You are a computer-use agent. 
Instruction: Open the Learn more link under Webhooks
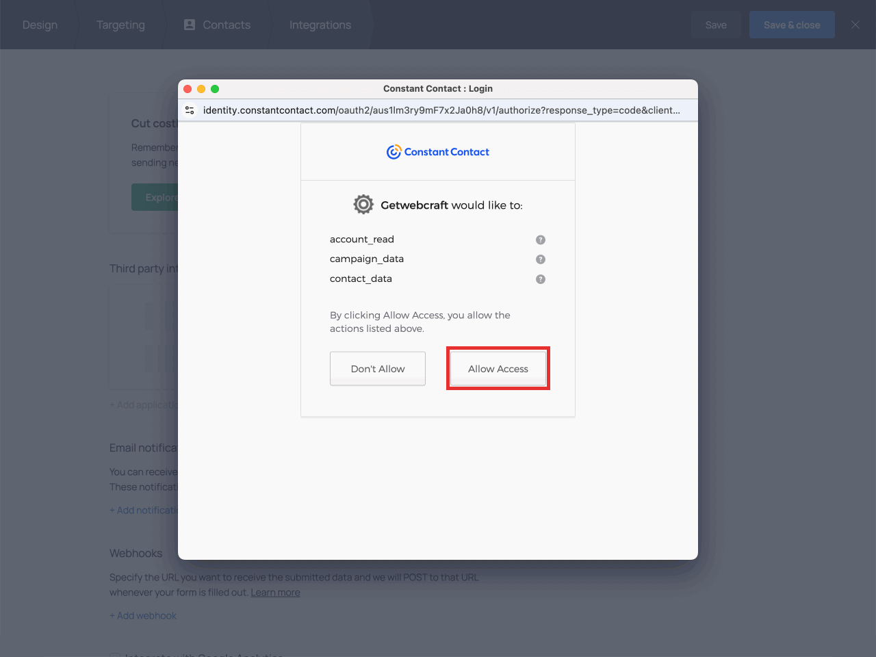[x=275, y=593]
